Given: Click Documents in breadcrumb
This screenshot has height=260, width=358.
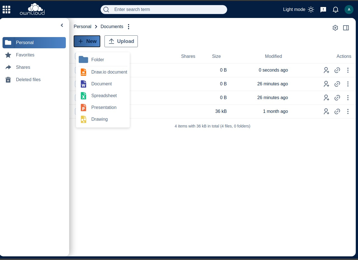Looking at the screenshot, I should [112, 27].
